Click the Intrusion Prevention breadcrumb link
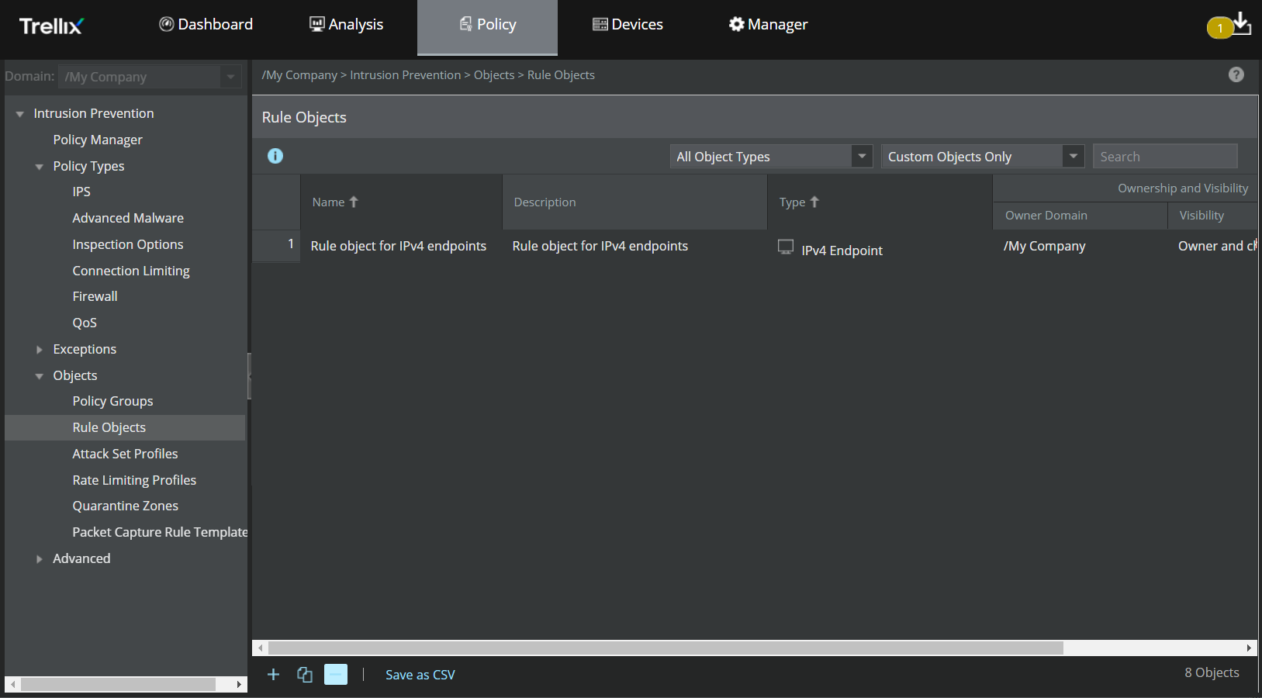The image size is (1262, 698). [x=405, y=74]
